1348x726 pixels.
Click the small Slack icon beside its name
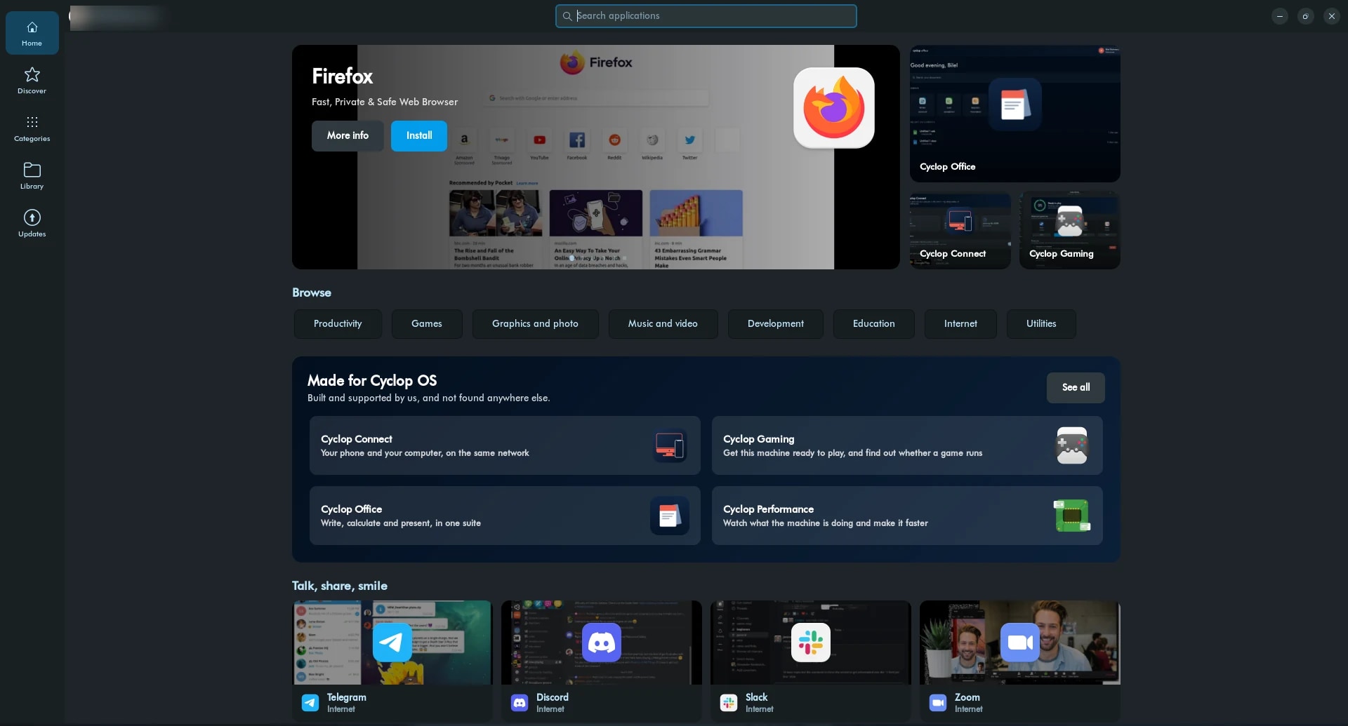[728, 702]
